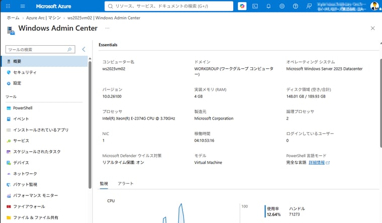
Task: Click the Microsoft Azure logo text
Action: [x=53, y=6]
